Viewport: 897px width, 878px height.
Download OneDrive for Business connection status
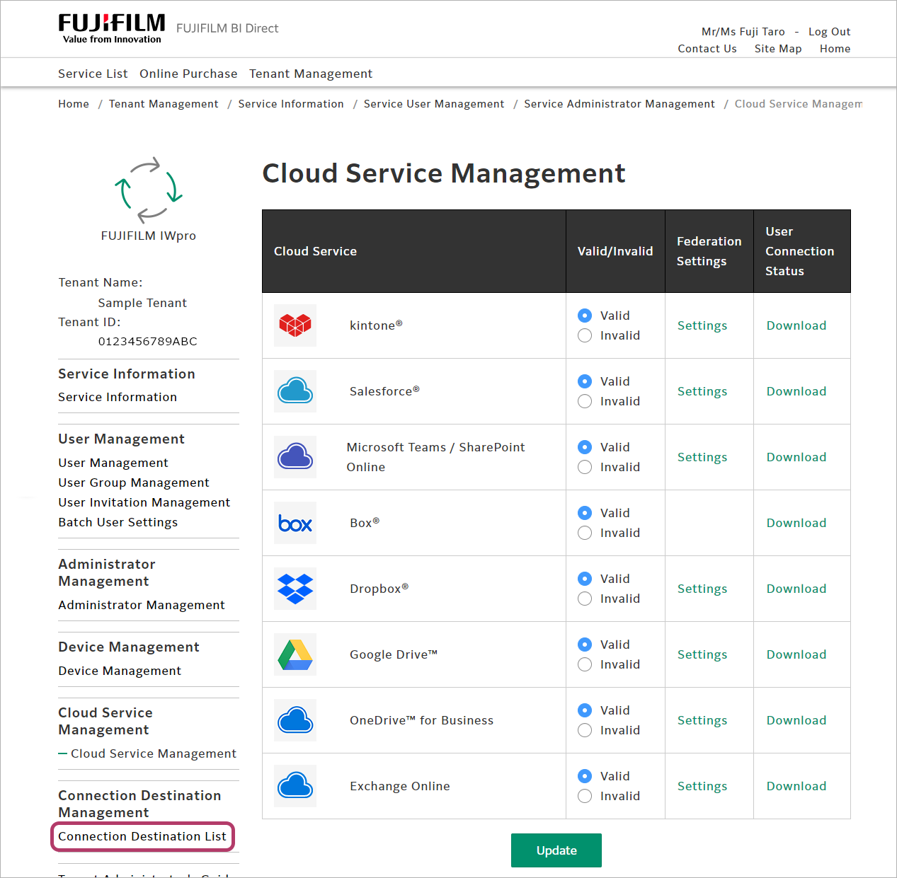click(x=796, y=720)
